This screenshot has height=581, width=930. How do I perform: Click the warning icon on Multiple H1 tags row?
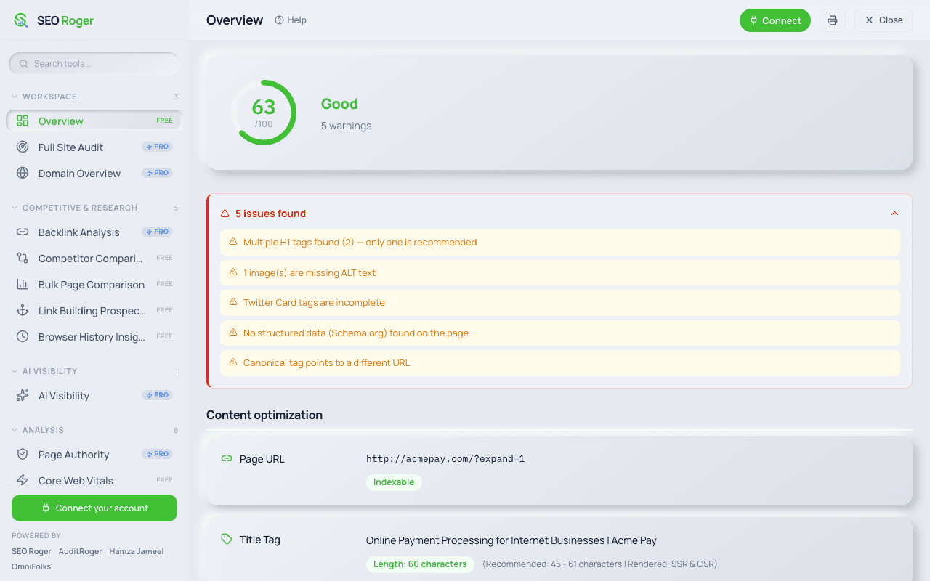coord(233,242)
